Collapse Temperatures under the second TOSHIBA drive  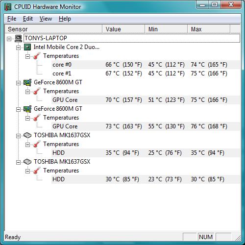(27, 171)
